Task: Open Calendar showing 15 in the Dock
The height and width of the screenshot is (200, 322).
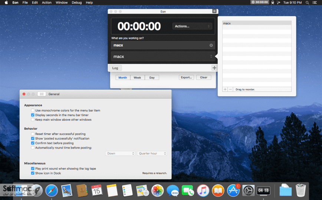Action: pos(97,191)
